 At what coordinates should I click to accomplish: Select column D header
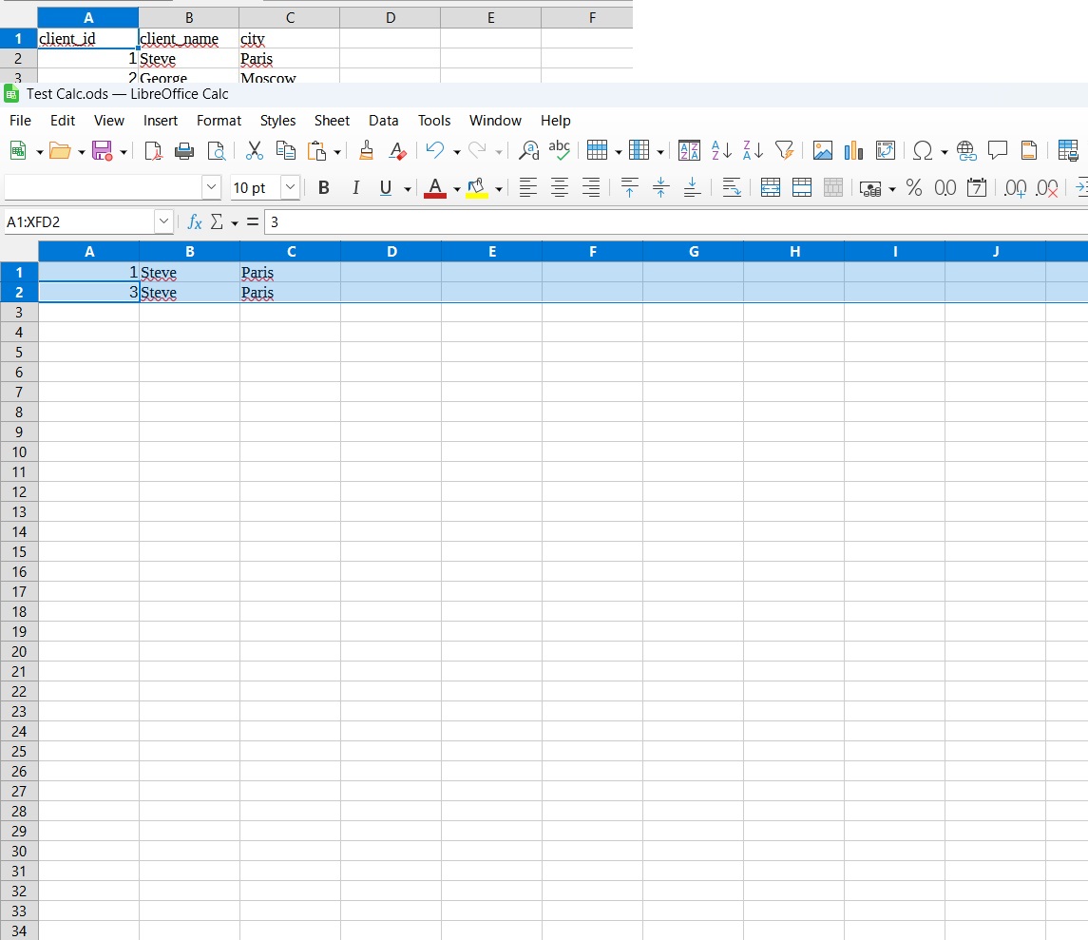tap(391, 252)
